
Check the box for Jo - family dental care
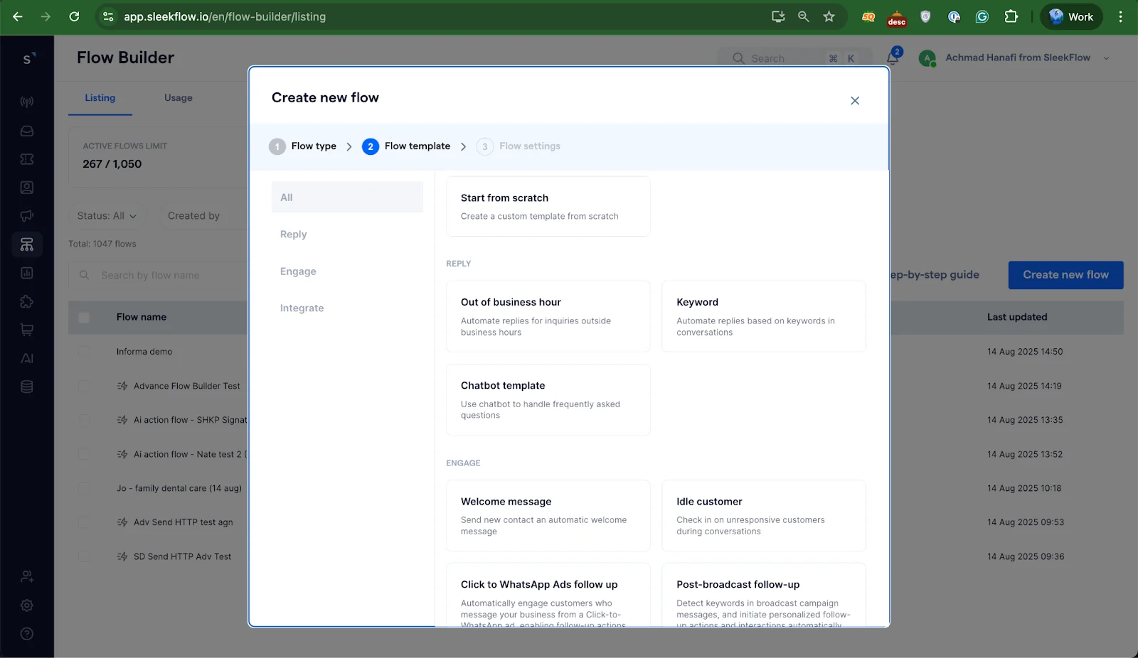[x=84, y=488]
